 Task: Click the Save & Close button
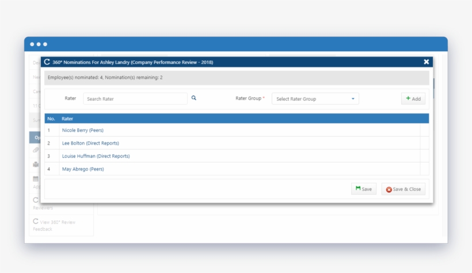pos(403,189)
